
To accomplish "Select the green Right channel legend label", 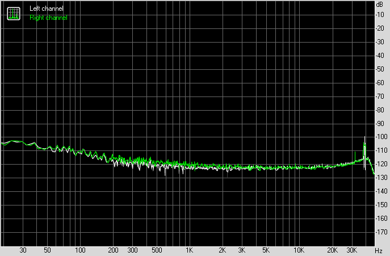I will coord(48,18).
